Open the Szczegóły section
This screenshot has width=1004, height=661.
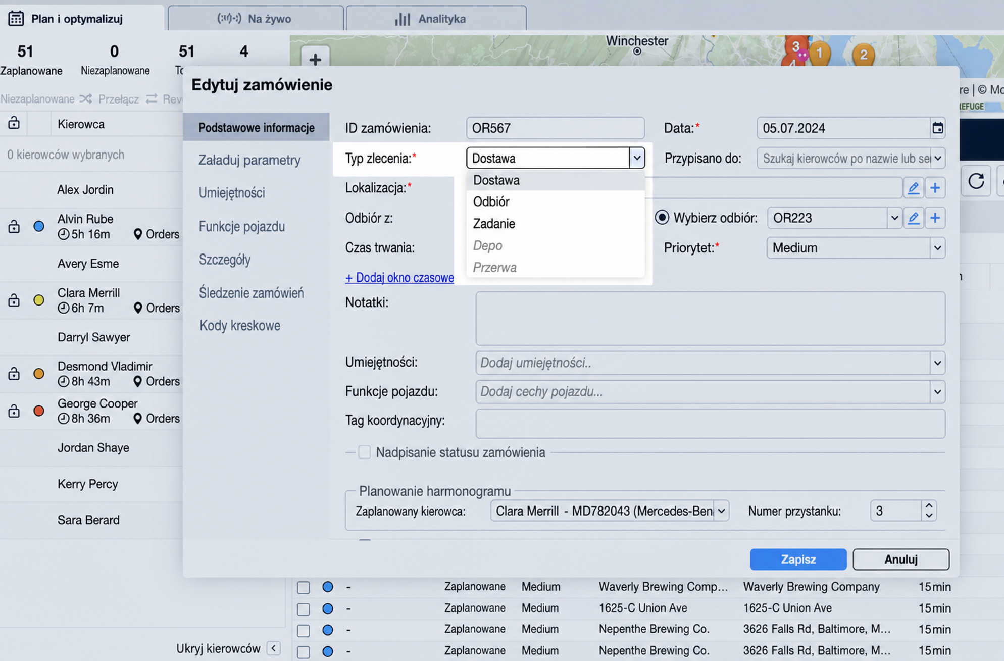tap(225, 260)
